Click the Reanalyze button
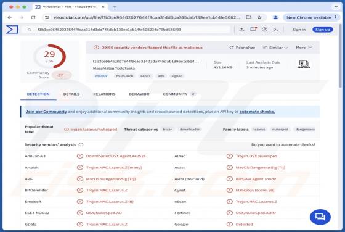 (242, 48)
